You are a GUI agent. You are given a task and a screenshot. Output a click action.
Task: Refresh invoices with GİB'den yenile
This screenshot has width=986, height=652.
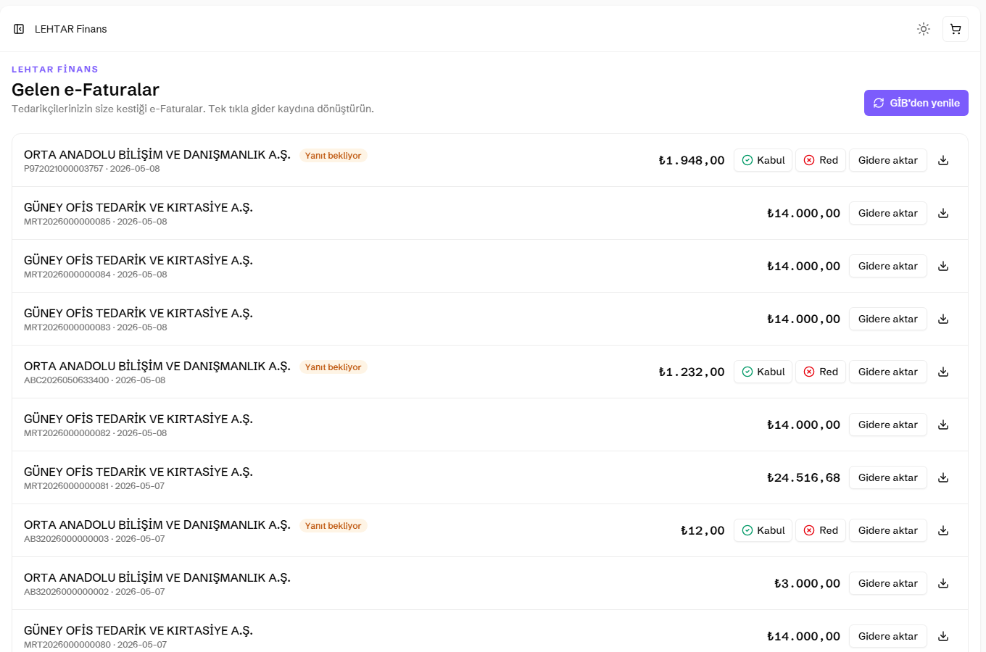pyautogui.click(x=916, y=103)
